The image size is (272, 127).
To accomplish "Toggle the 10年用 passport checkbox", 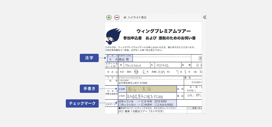I will click(156, 102).
